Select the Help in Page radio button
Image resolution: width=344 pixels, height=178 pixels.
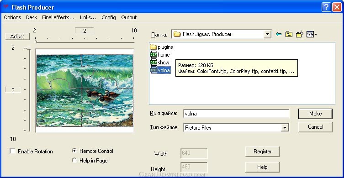(x=74, y=161)
